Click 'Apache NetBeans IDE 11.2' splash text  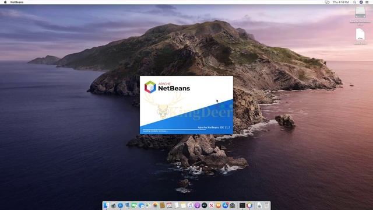point(214,127)
